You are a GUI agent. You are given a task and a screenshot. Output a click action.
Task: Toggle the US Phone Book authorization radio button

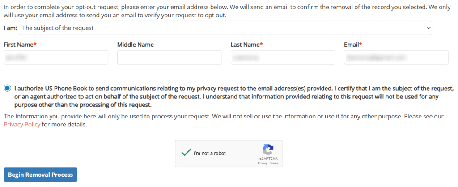7,88
